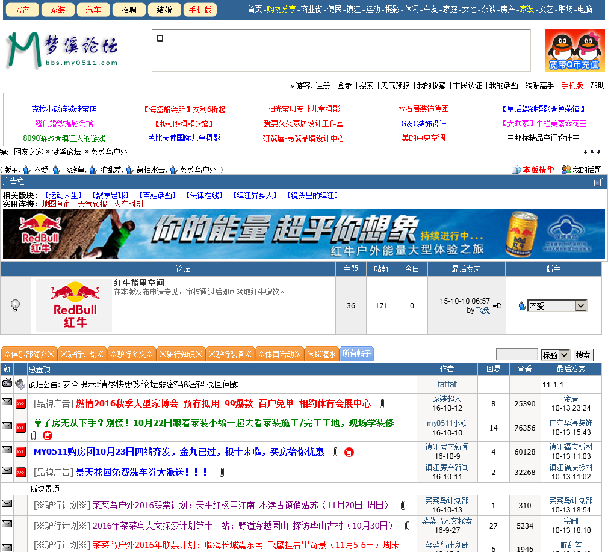Open 火车时刻 utility link
Screen dimensions: 608x552
[128, 204]
